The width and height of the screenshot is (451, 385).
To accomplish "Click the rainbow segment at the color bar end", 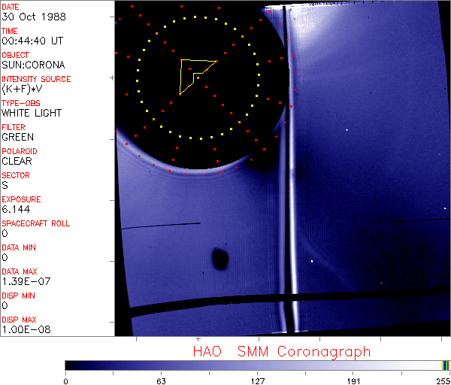I will (446, 365).
